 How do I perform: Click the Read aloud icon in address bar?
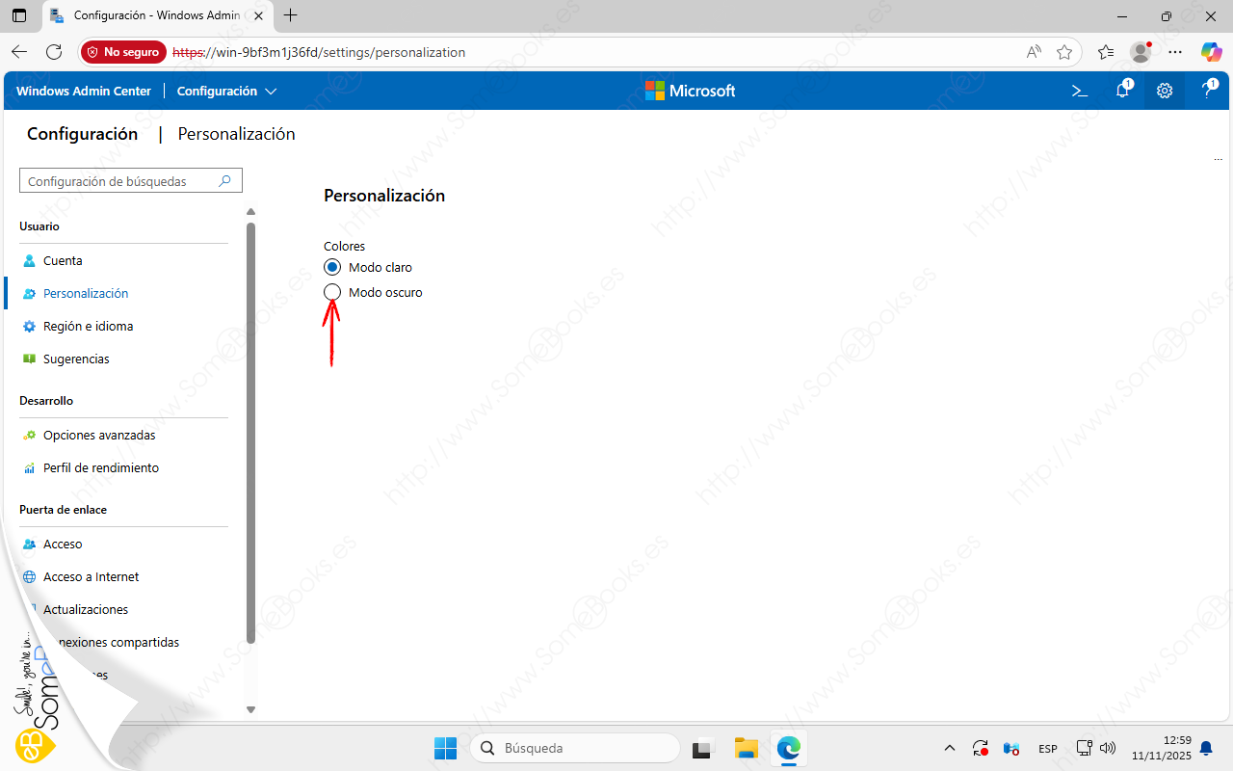pos(1034,52)
